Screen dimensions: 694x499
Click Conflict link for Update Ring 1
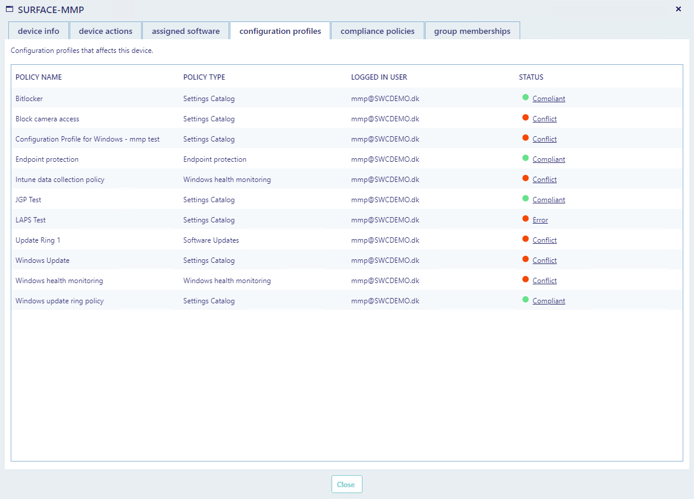[544, 240]
